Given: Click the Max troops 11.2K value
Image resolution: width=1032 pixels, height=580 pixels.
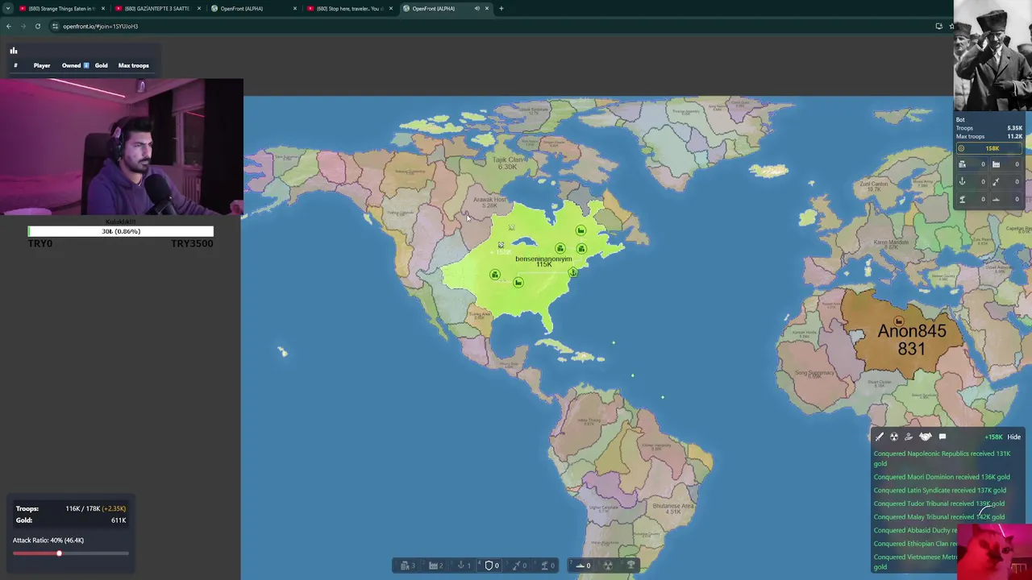Looking at the screenshot, I should coord(1014,137).
